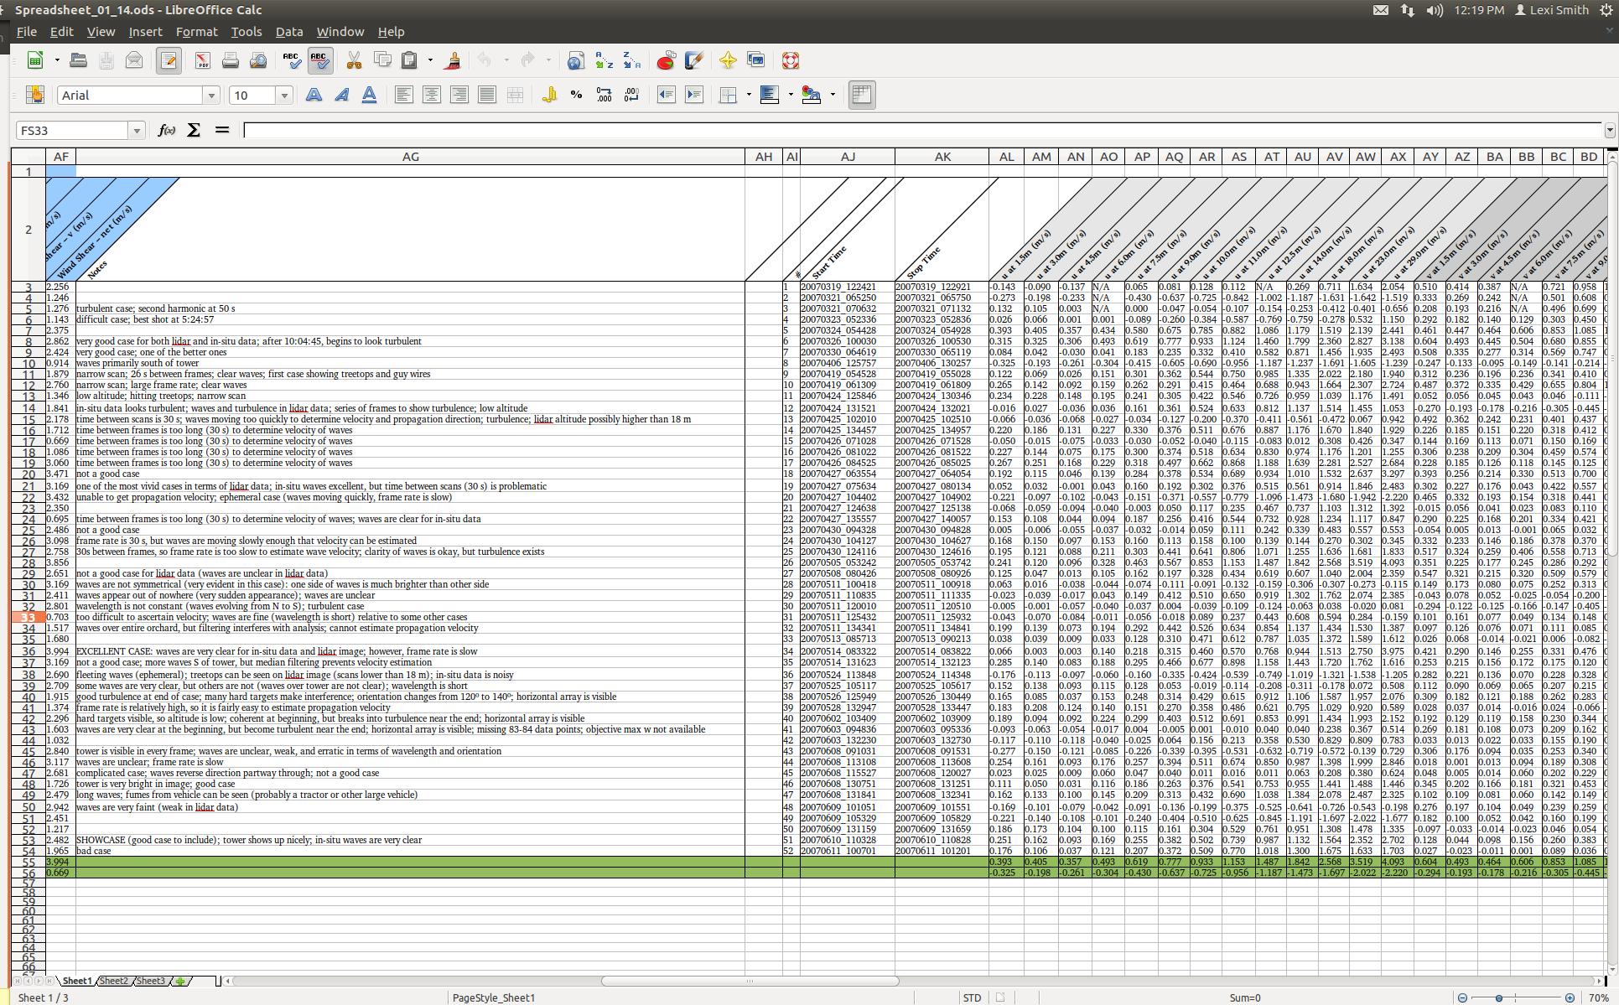
Task: Increase cell indent
Action: [693, 95]
